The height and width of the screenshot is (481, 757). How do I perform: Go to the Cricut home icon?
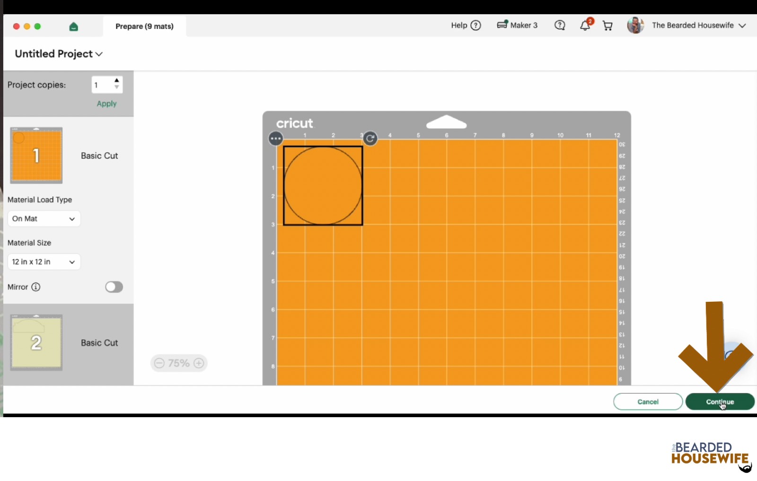(x=73, y=26)
